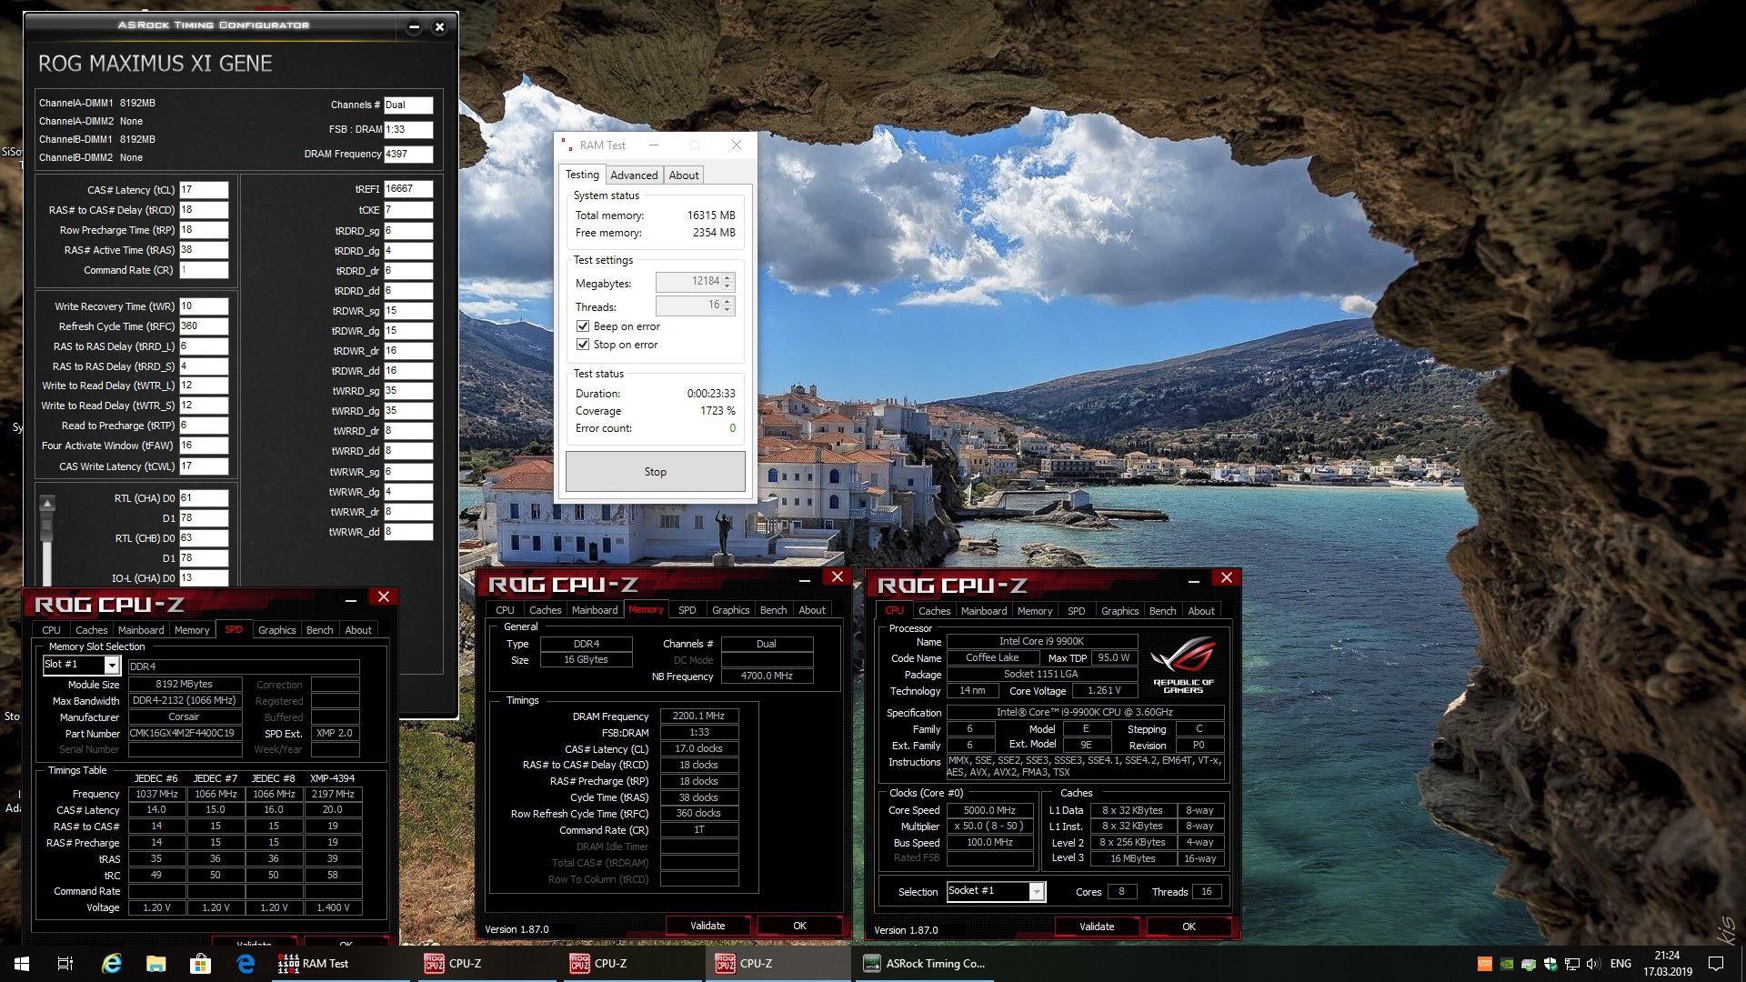Image resolution: width=1746 pixels, height=982 pixels.
Task: Click the Four Activate Window (tFAW) field
Action: coord(204,446)
